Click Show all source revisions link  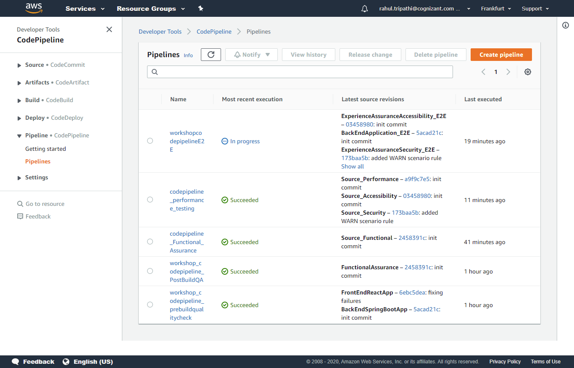[353, 166]
